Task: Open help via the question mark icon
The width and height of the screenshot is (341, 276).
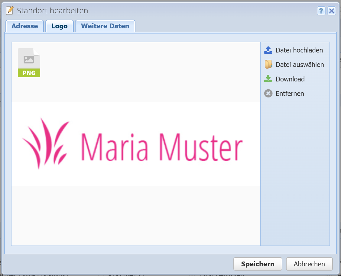Action: pos(321,11)
